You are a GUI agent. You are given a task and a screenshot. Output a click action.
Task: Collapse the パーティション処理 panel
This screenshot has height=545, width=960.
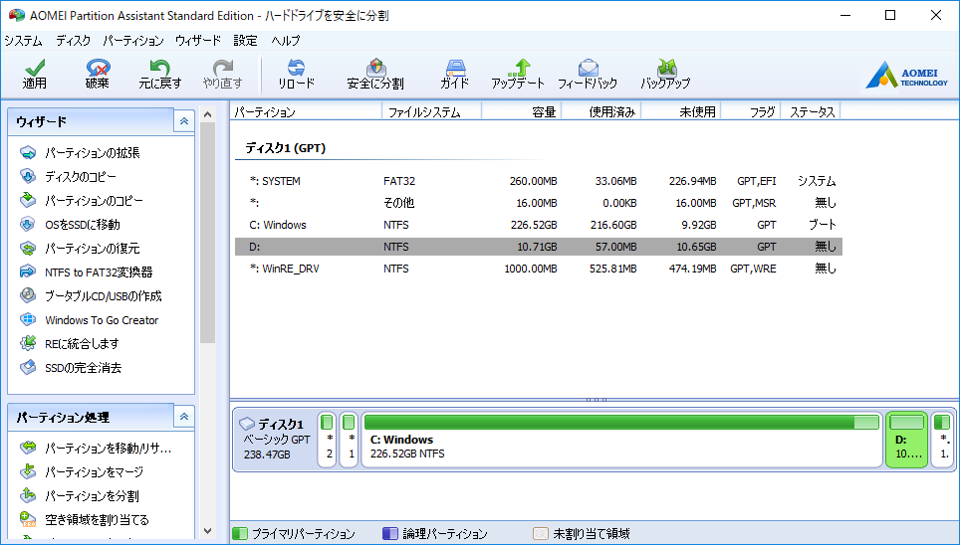coord(184,417)
